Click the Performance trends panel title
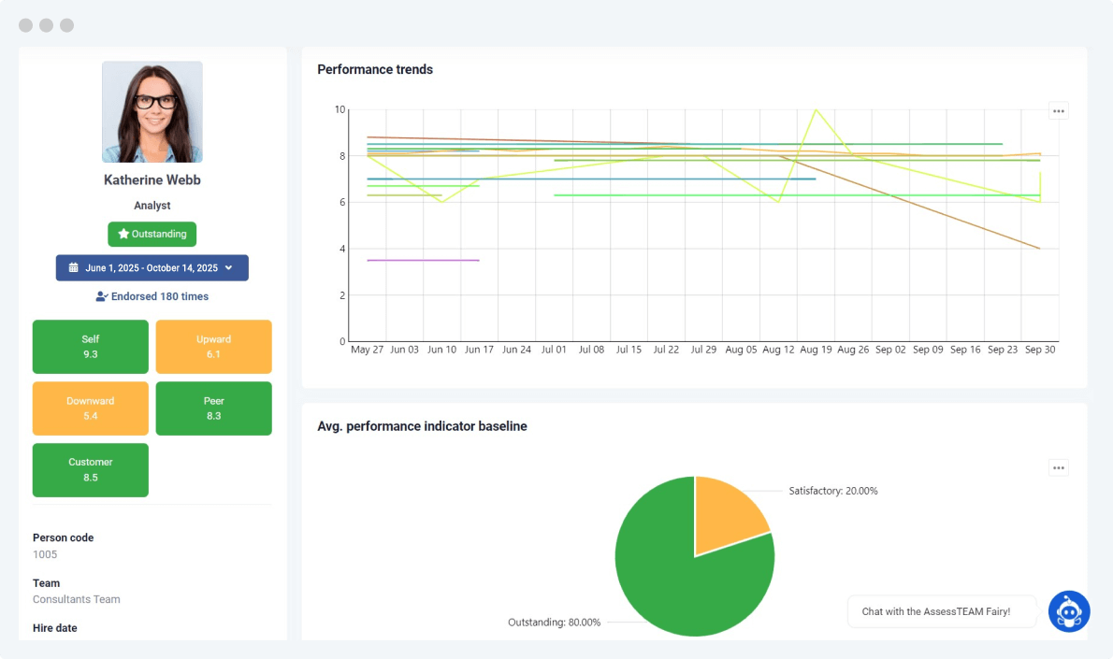1113x659 pixels. point(375,69)
